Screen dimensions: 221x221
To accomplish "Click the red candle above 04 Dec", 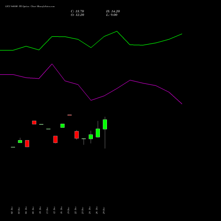I will coord(27,144).
